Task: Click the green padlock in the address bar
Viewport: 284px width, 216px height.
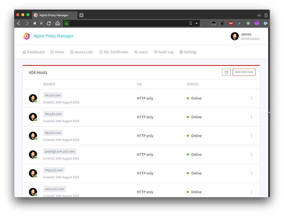Action: [x=66, y=23]
